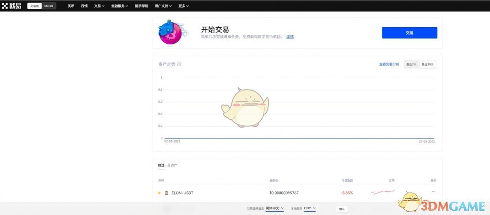This screenshot has width=490, height=215.
Task: Open the 详情 details link
Action: [x=290, y=37]
